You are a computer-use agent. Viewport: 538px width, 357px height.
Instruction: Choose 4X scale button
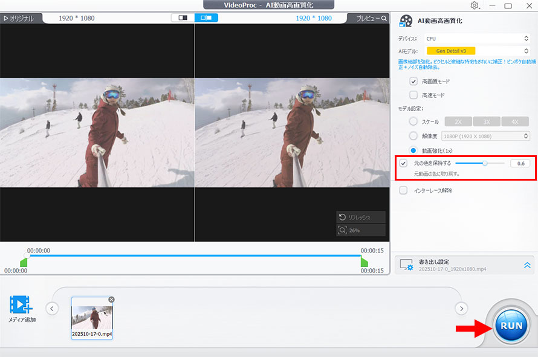515,122
